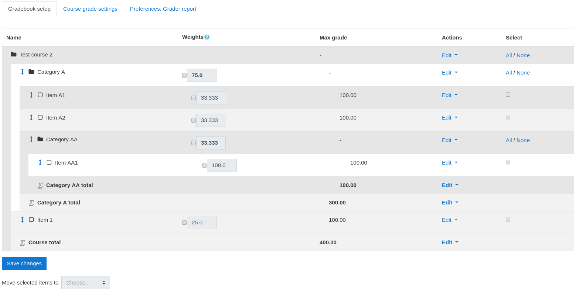This screenshot has height=293, width=576.
Task: Click the move icon for Item A2
Action: [31, 117]
